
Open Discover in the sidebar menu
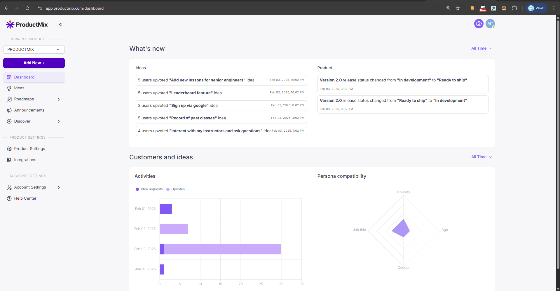coord(22,121)
